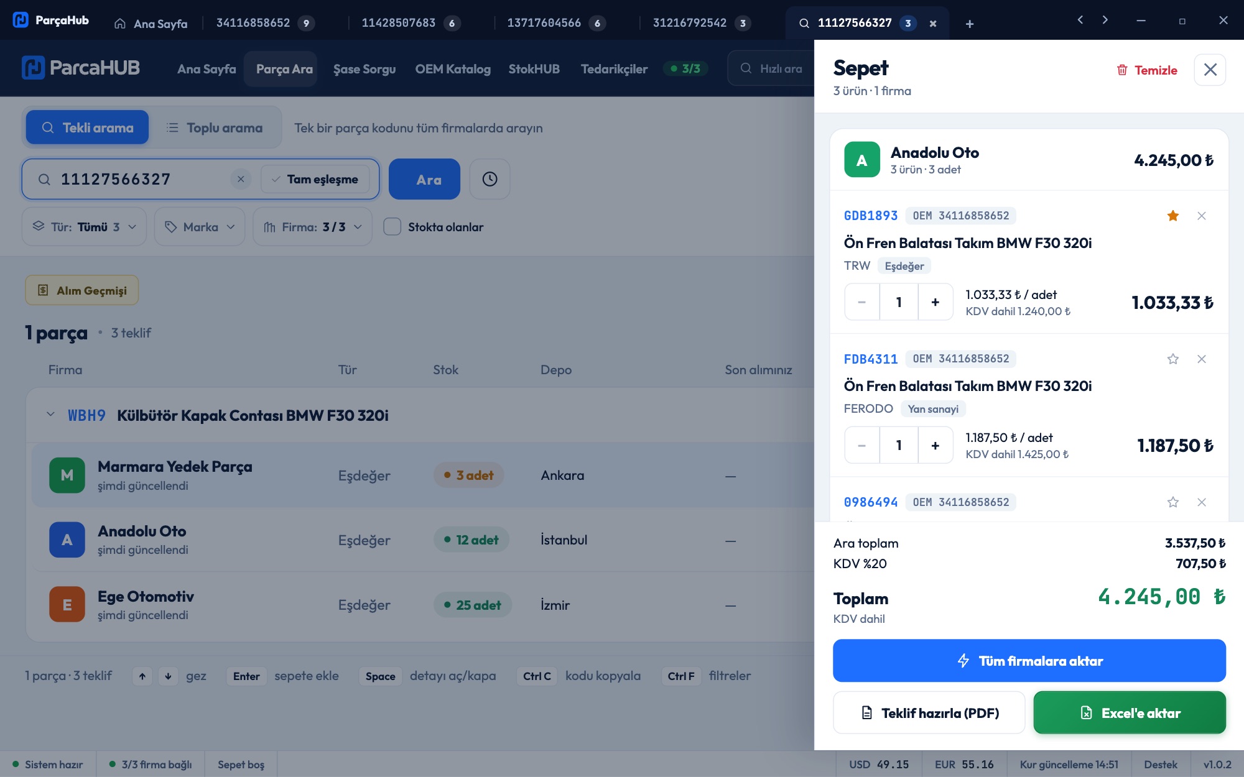Increase quantity of GDB1893 item
Screen dimensions: 1244x777
pyautogui.click(x=935, y=302)
